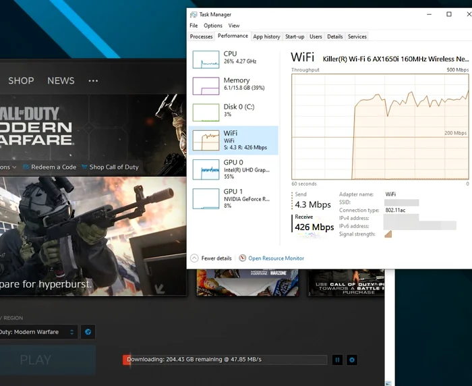
Task: Select the CPU performance graph item
Action: coord(233,59)
